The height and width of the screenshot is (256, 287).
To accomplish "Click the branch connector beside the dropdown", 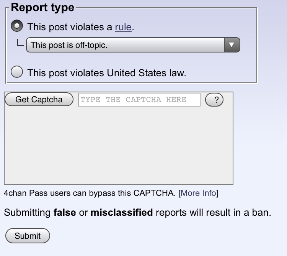I will point(20,43).
